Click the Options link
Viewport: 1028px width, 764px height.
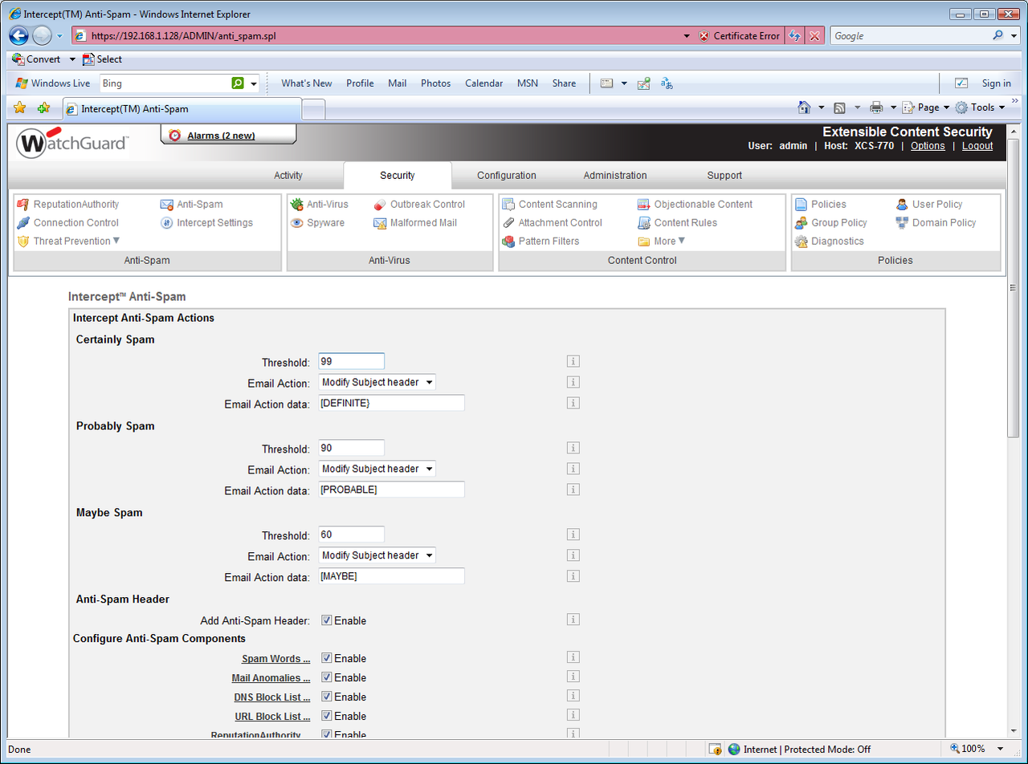tap(928, 146)
